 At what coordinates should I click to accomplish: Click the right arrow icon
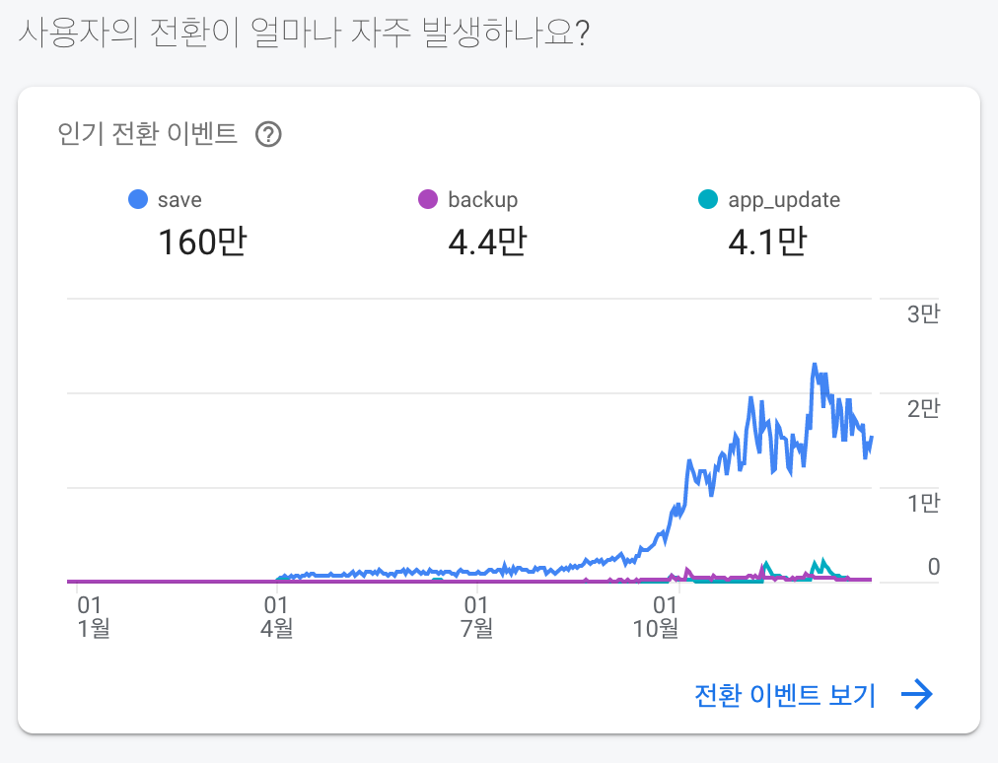[917, 695]
